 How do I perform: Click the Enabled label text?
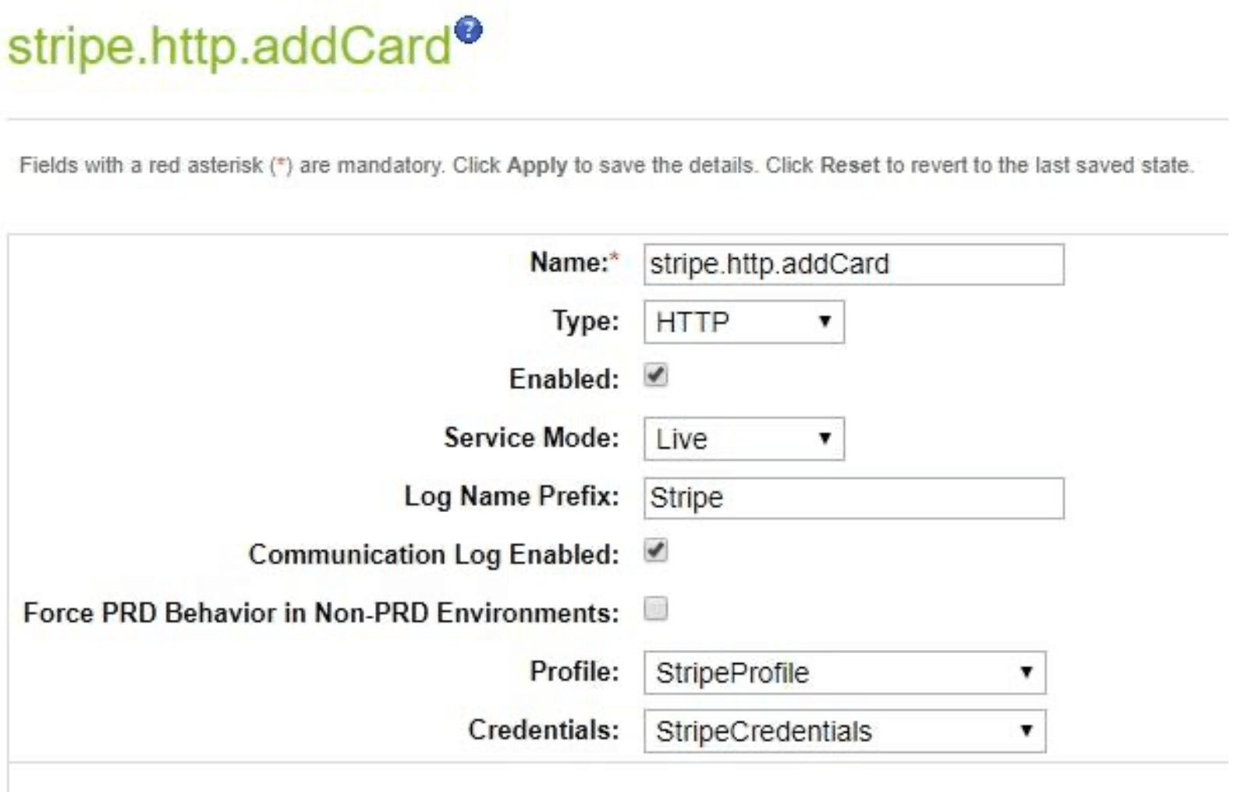click(x=564, y=379)
